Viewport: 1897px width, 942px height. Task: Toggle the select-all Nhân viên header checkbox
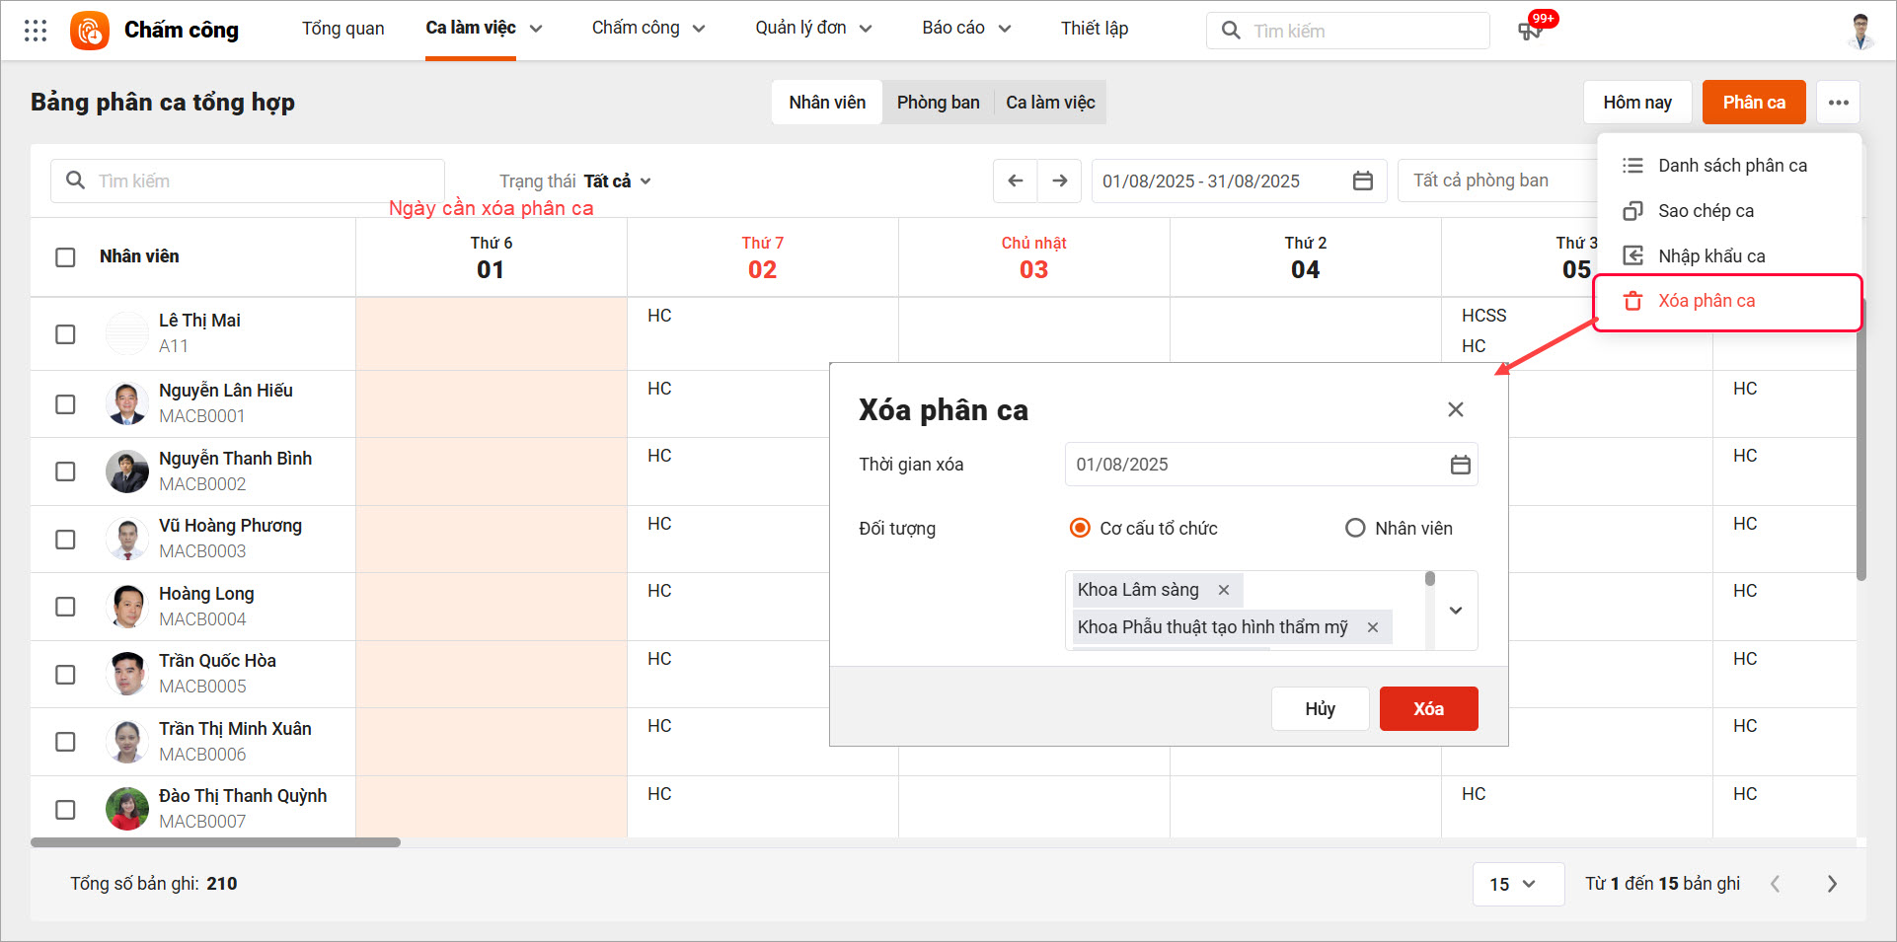point(65,257)
